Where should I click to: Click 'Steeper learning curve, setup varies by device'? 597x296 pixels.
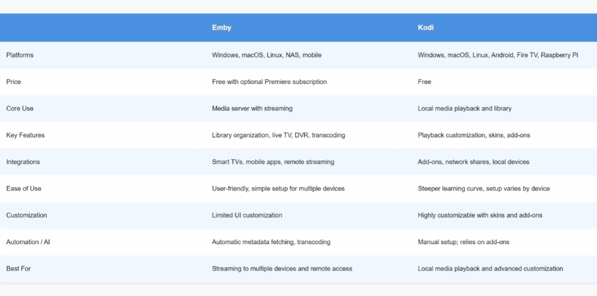(x=483, y=188)
